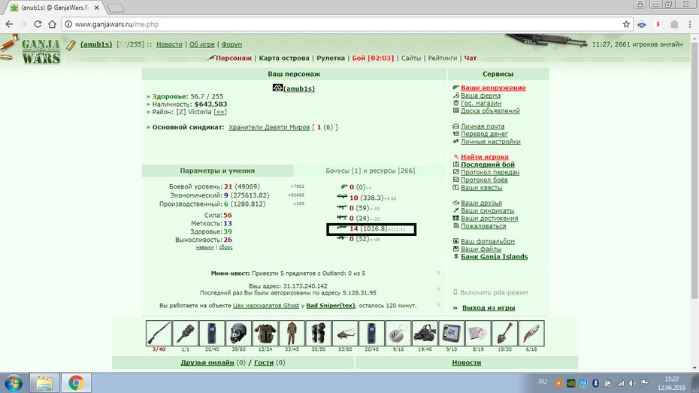This screenshot has width=699, height=393.
Task: Select the GPS navigator item 9/10
Action: [x=451, y=333]
